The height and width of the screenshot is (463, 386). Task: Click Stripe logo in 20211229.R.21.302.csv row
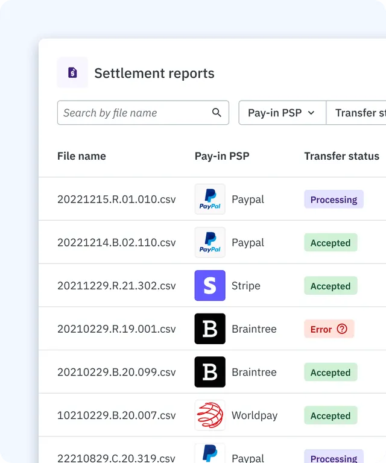coord(210,286)
